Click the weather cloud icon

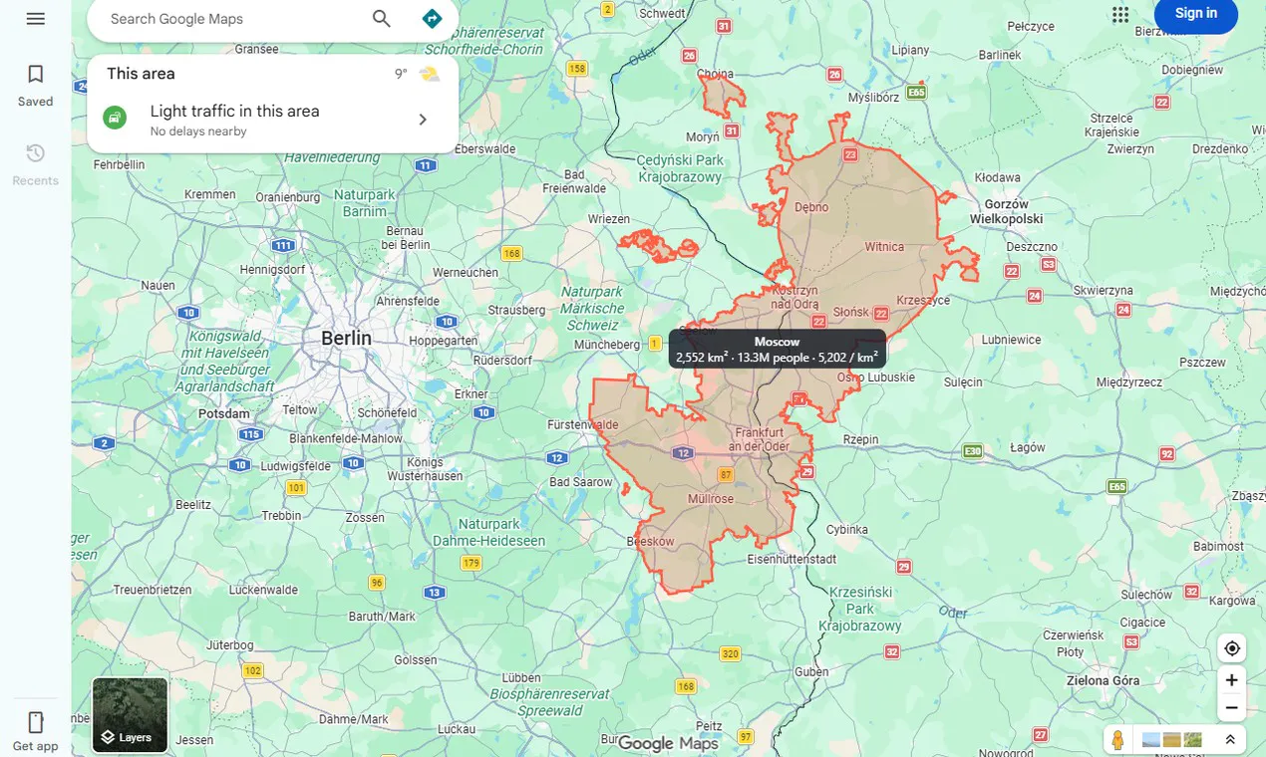[x=430, y=74]
